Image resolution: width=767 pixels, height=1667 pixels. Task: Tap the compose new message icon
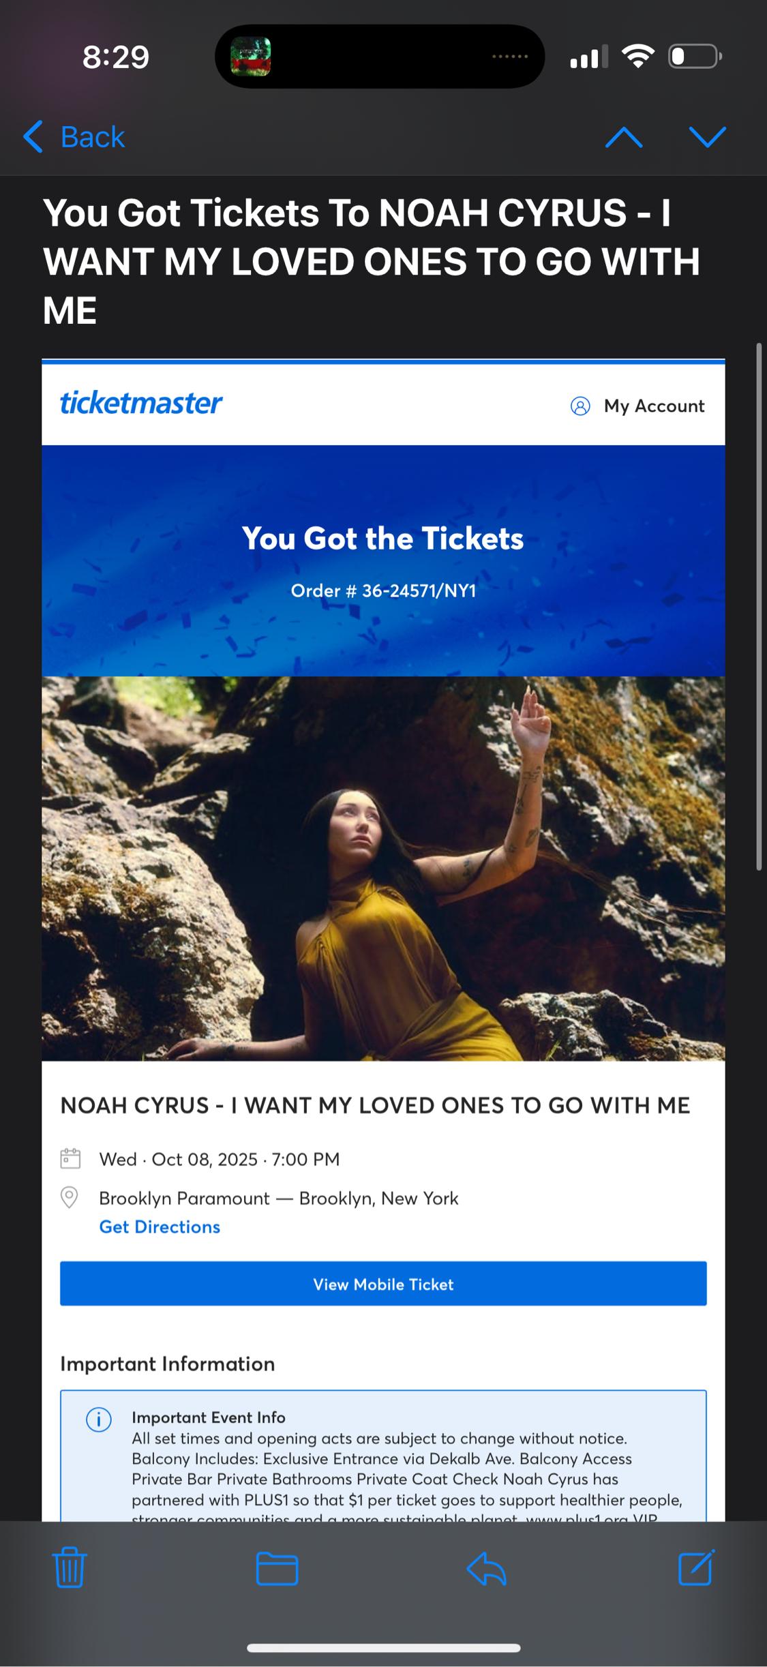tap(697, 1567)
